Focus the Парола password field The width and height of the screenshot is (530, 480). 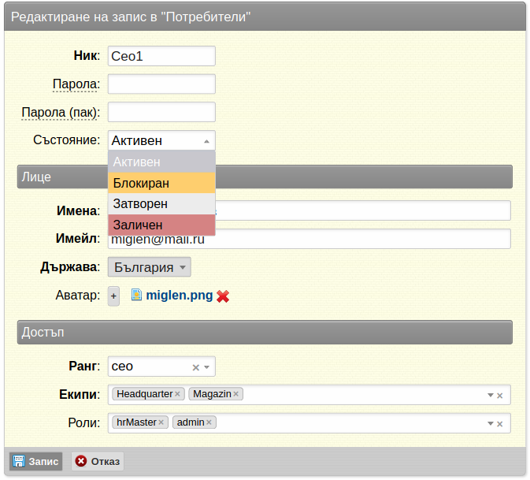click(161, 84)
